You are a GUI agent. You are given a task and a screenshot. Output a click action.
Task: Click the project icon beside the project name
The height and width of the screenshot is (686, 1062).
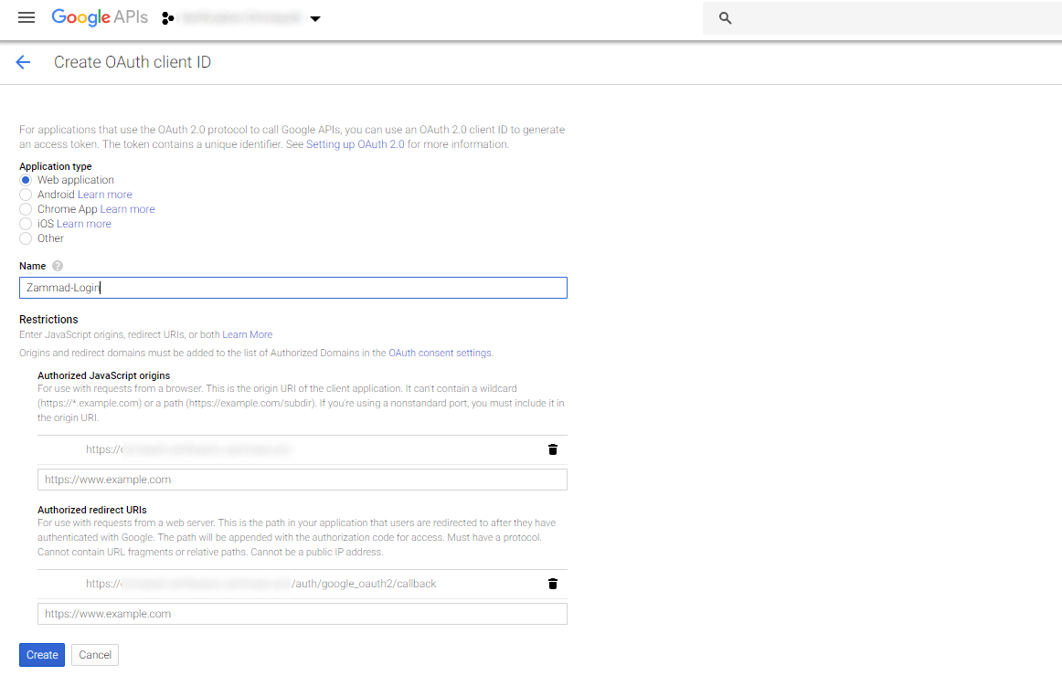click(168, 18)
